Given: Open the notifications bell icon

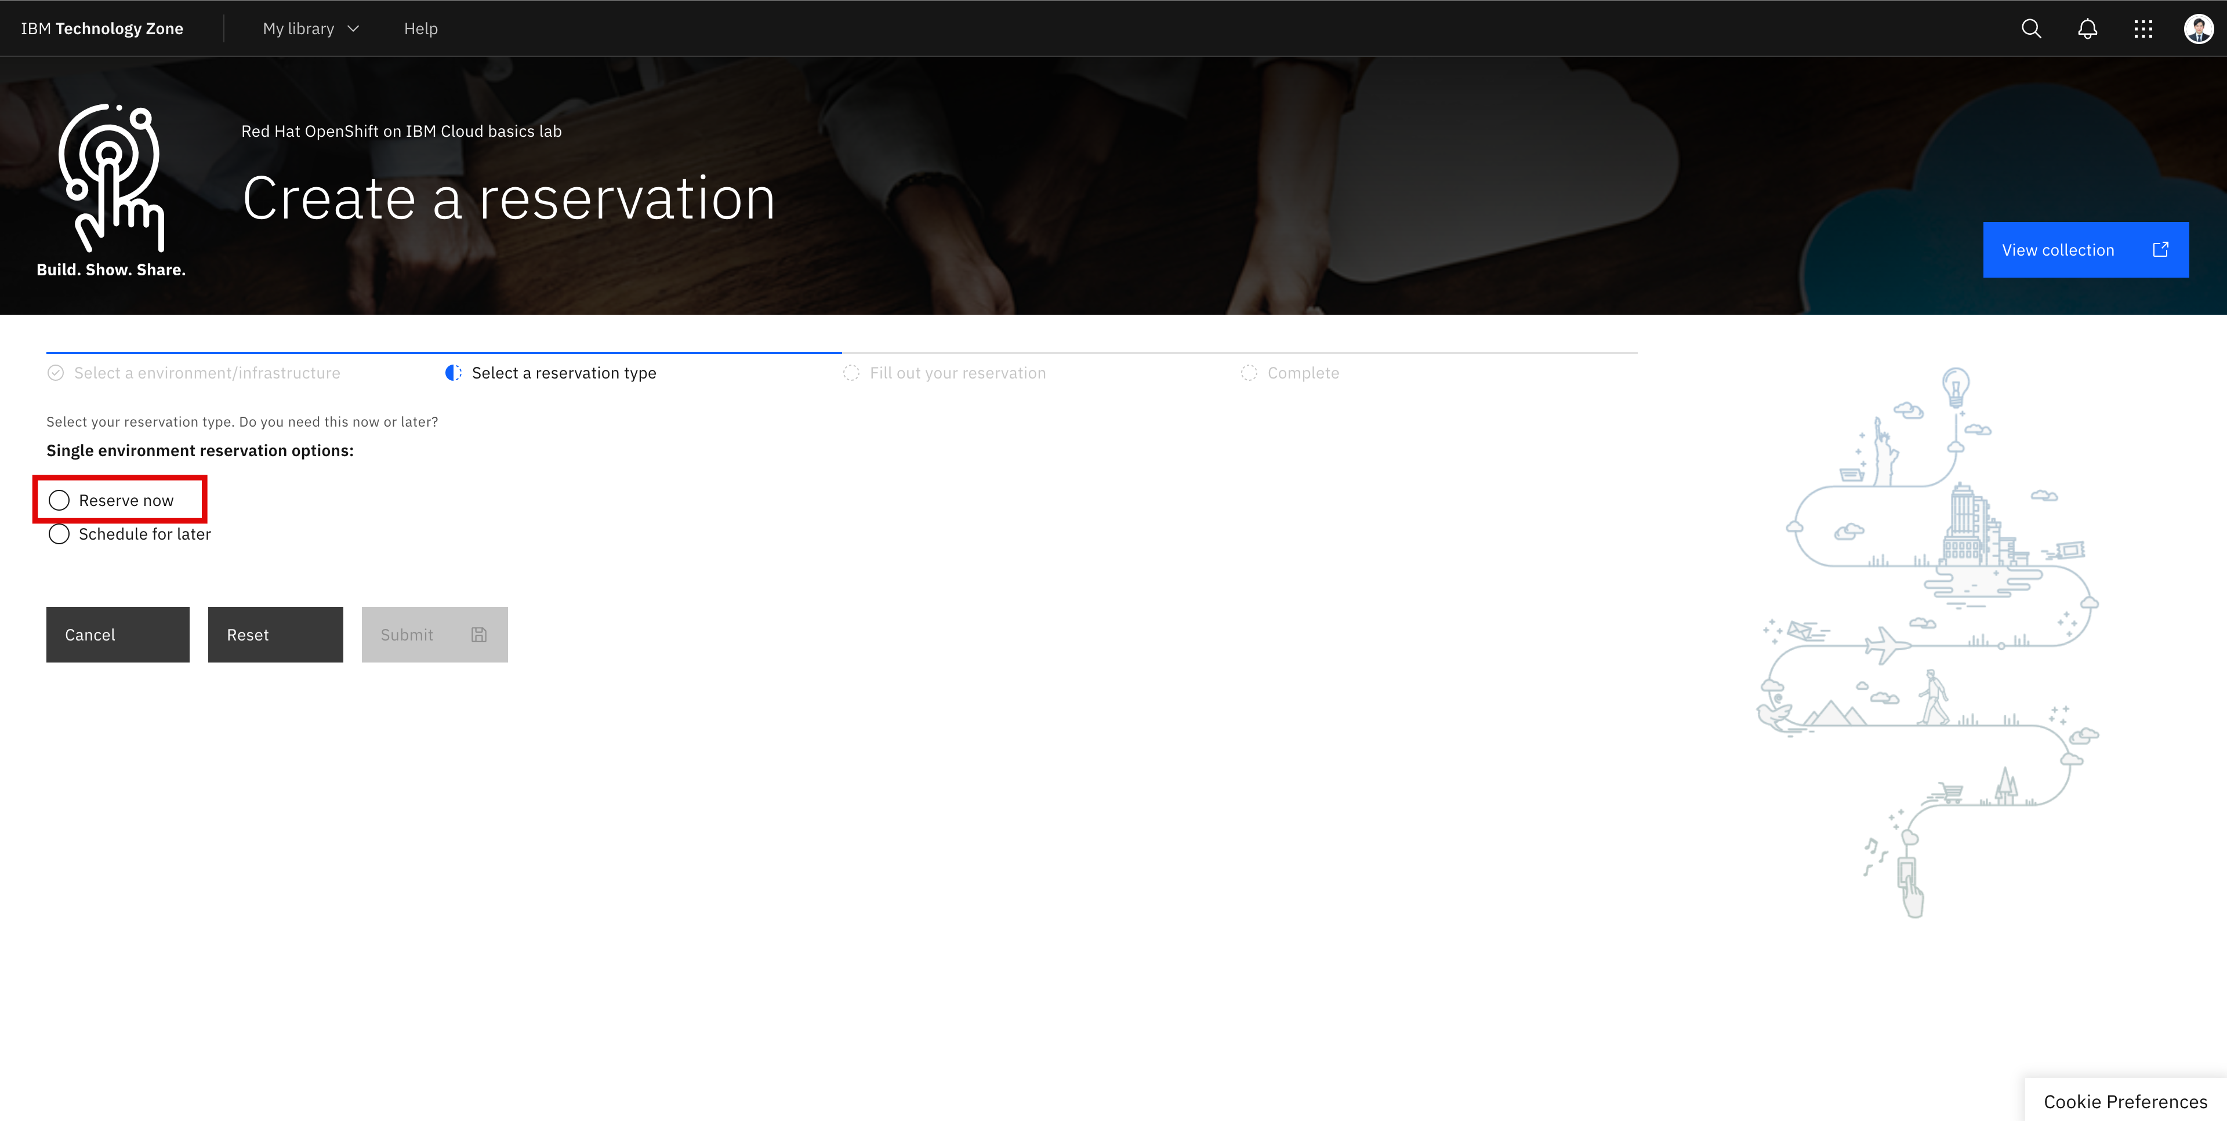Looking at the screenshot, I should point(2087,28).
